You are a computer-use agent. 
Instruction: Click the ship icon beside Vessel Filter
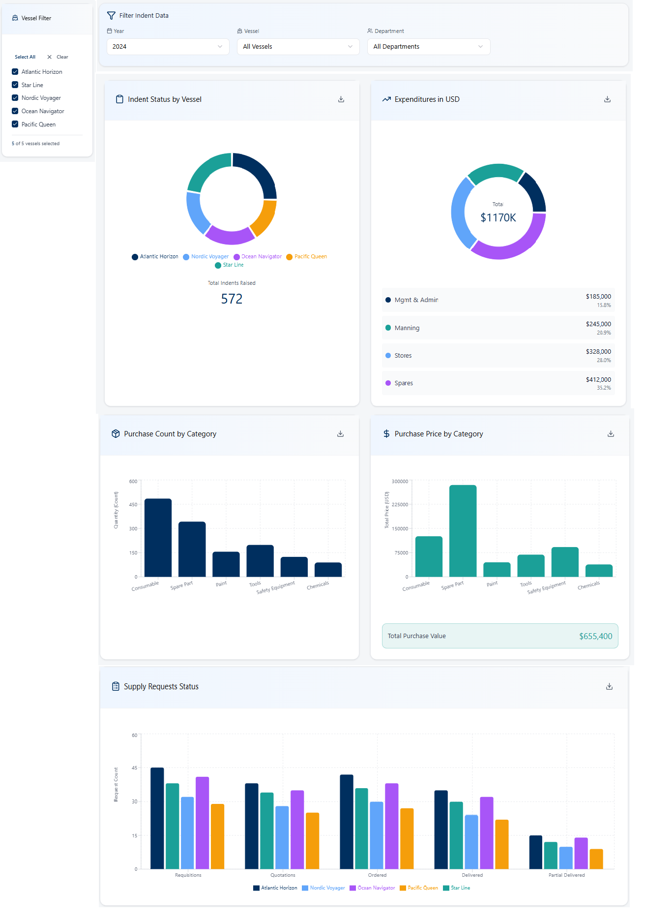point(15,18)
